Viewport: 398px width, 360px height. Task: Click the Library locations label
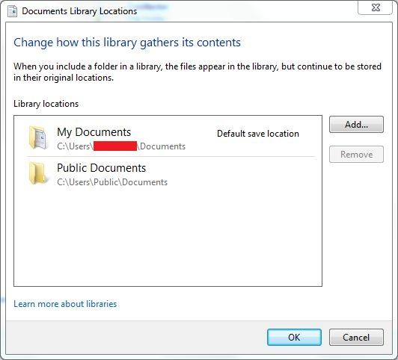click(x=46, y=104)
